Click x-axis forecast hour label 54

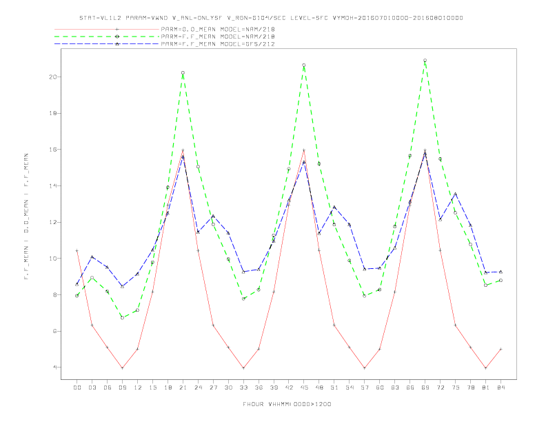[350, 388]
